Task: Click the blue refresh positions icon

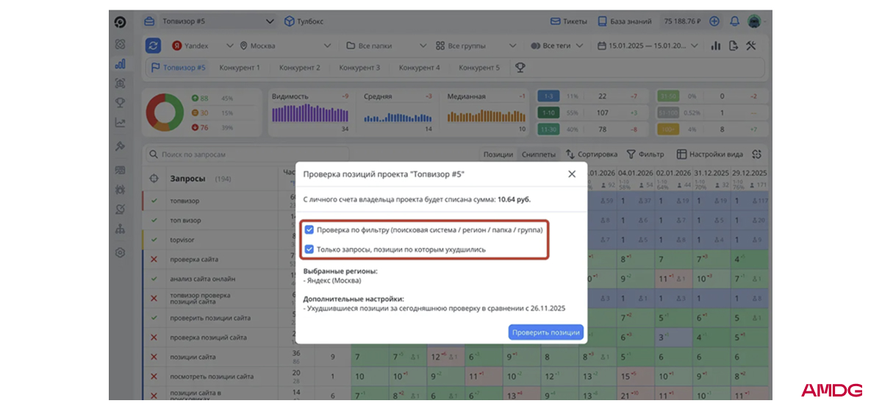Action: 153,46
